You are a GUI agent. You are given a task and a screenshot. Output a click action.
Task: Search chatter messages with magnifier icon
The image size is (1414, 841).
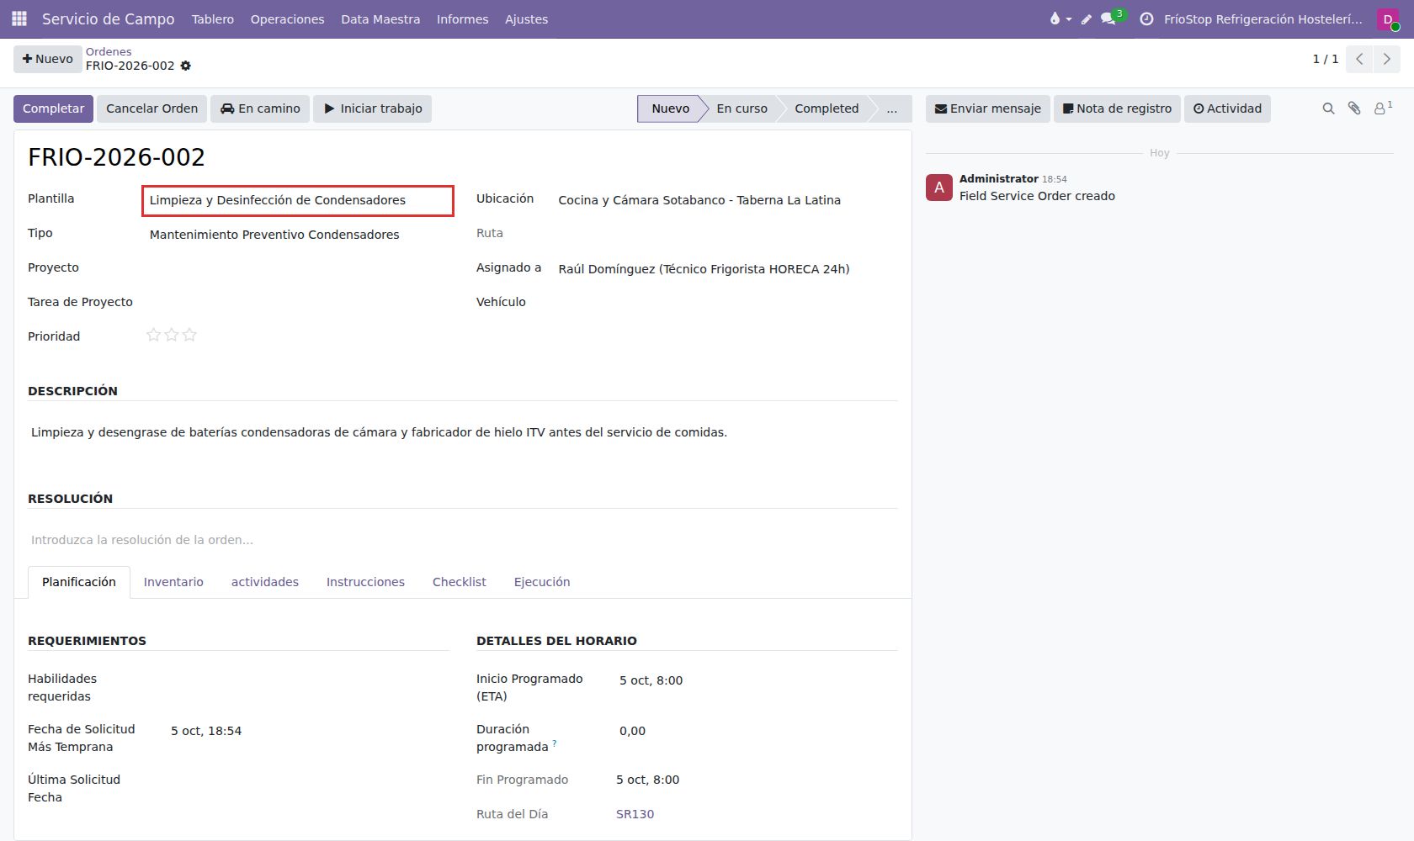[x=1328, y=108]
